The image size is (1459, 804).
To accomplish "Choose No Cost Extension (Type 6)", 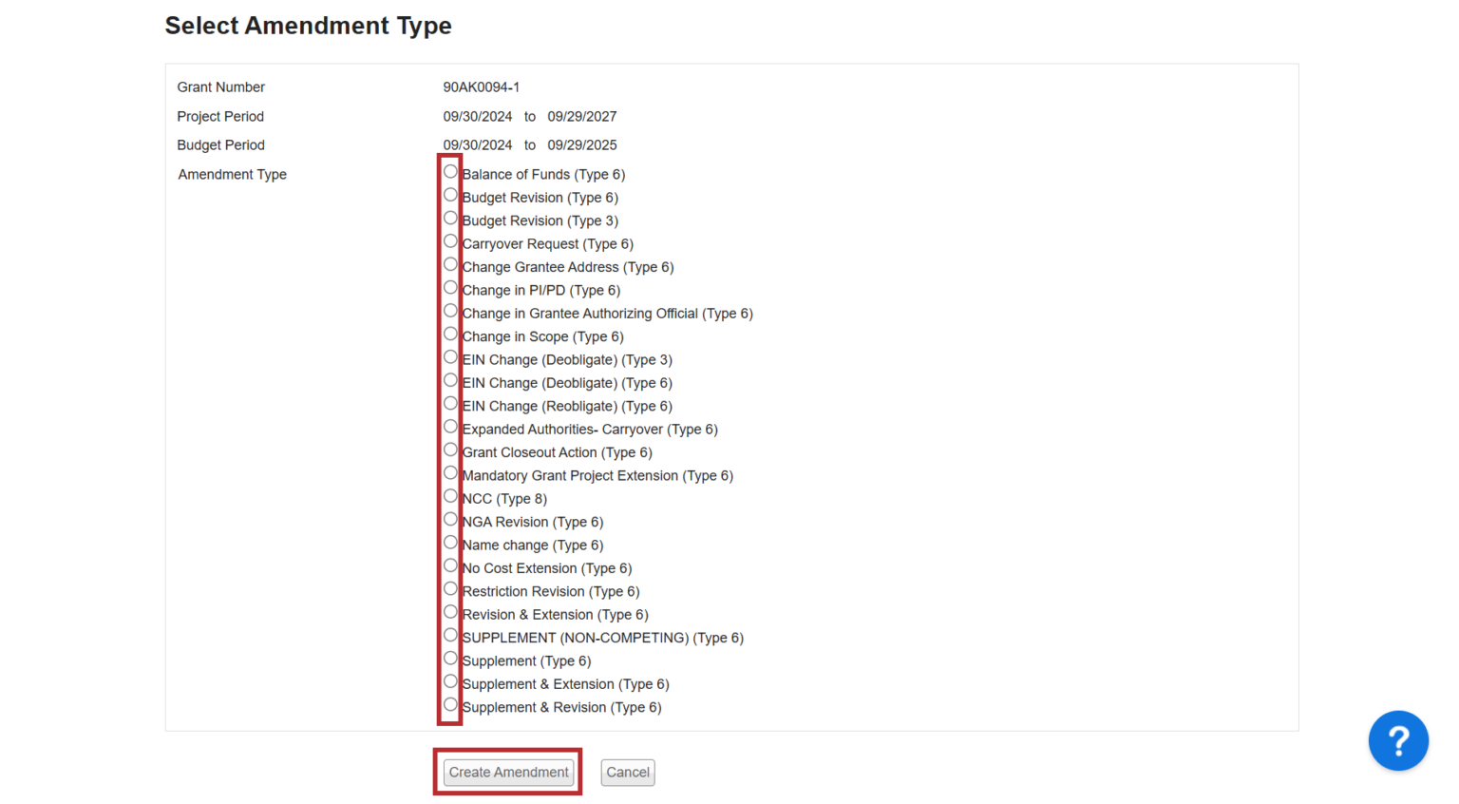I will coord(450,565).
